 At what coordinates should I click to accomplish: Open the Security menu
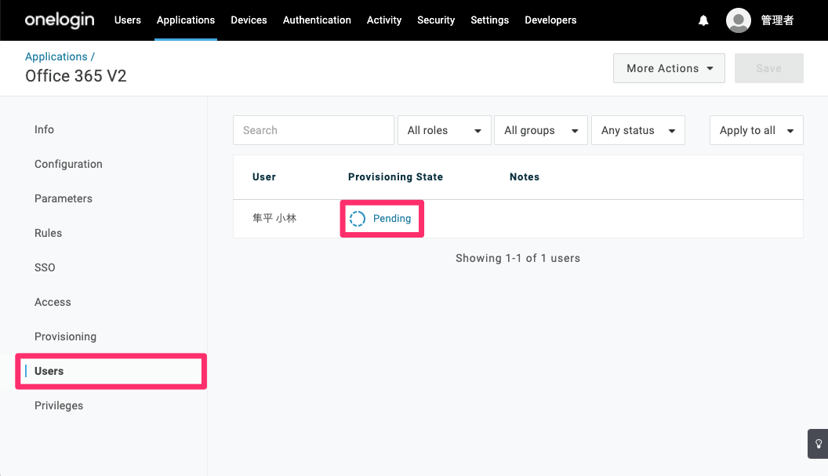click(436, 20)
